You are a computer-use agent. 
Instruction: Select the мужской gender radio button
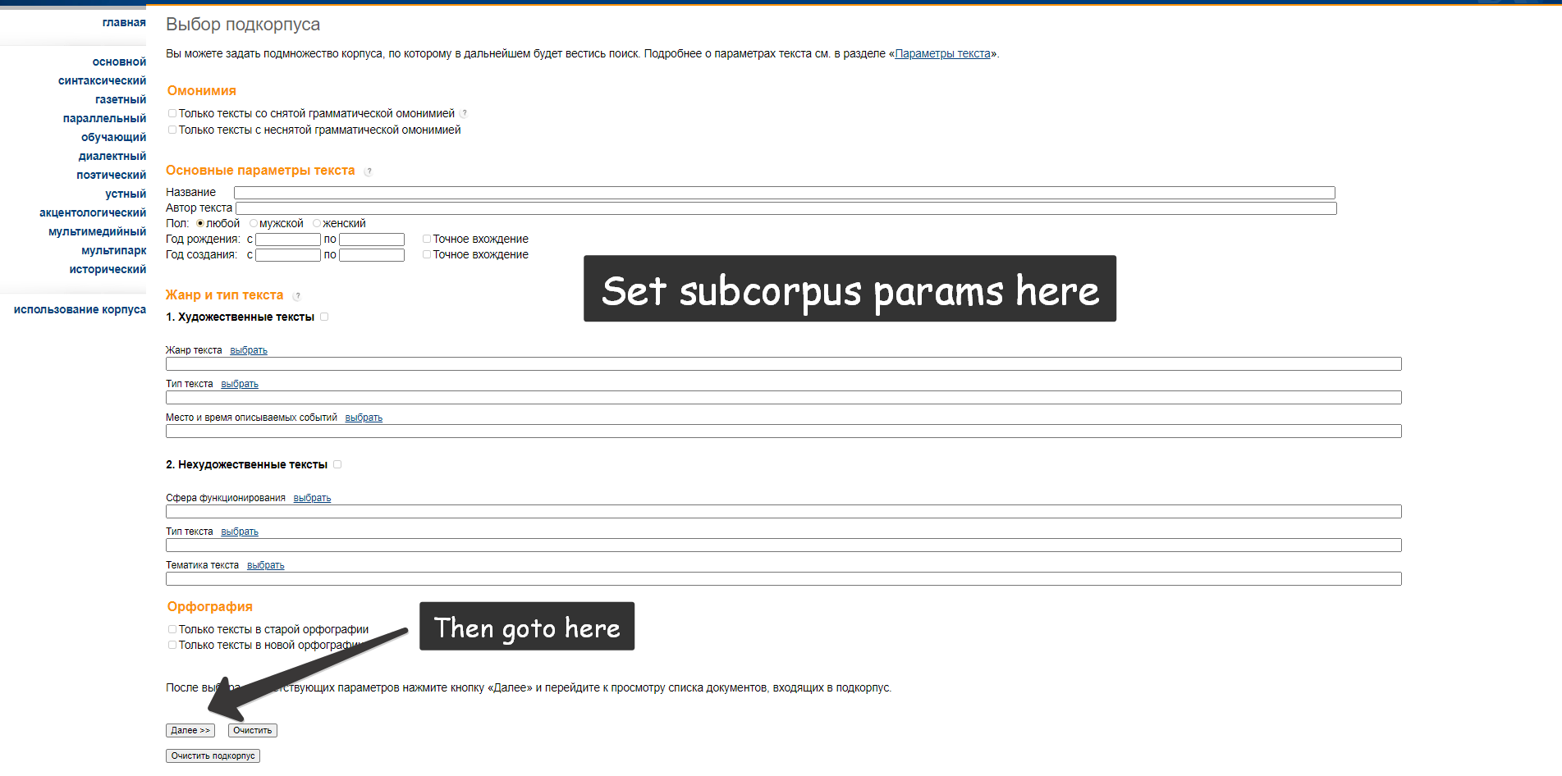[x=254, y=223]
